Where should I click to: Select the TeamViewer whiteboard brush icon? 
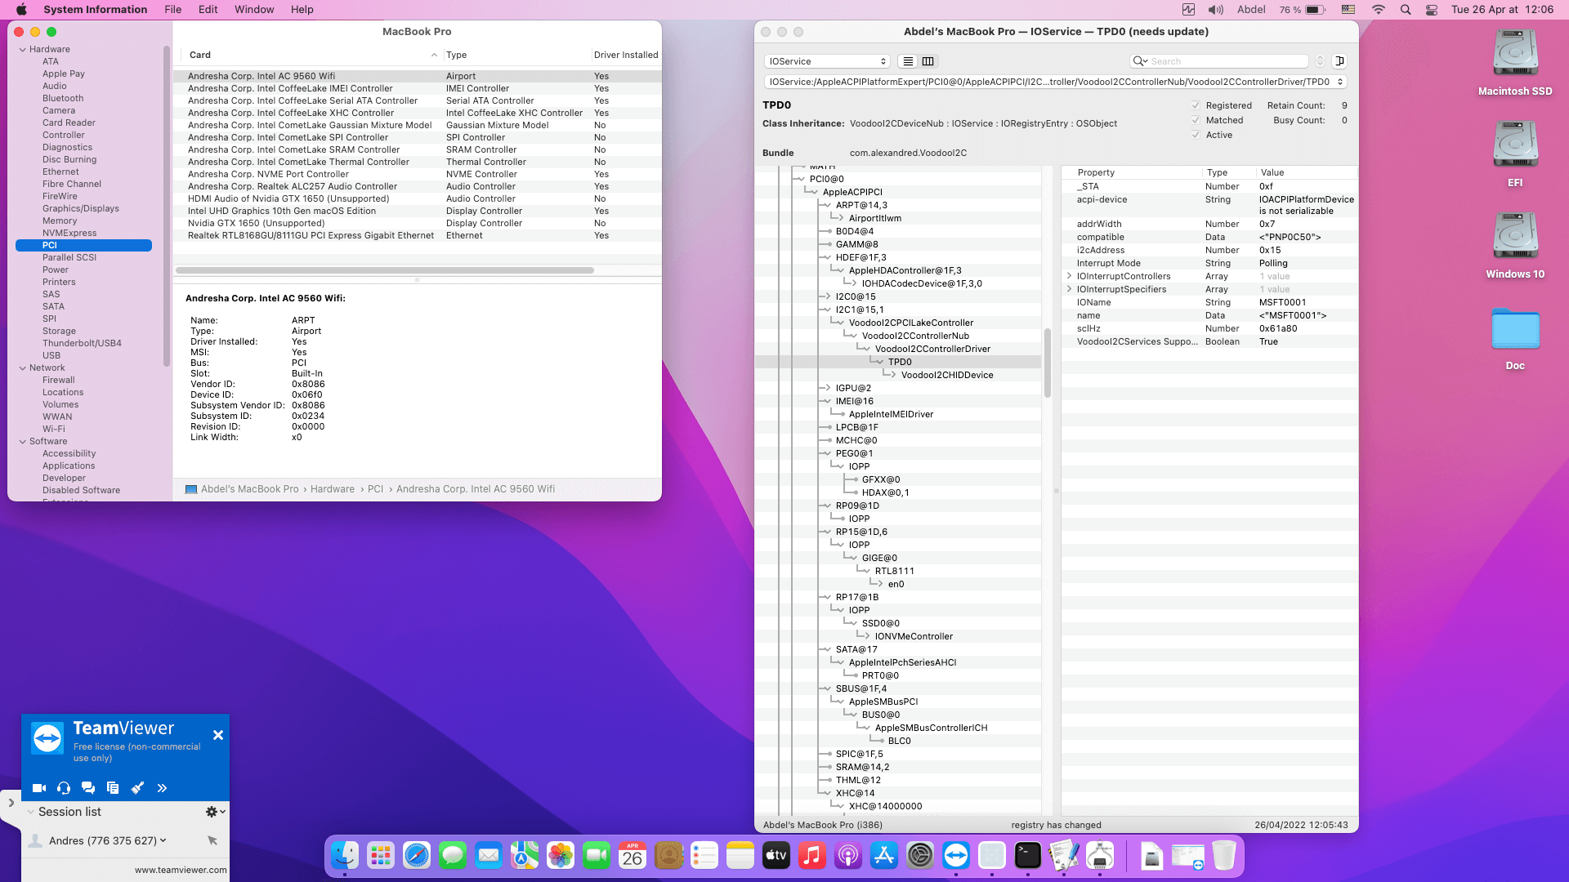(x=137, y=788)
